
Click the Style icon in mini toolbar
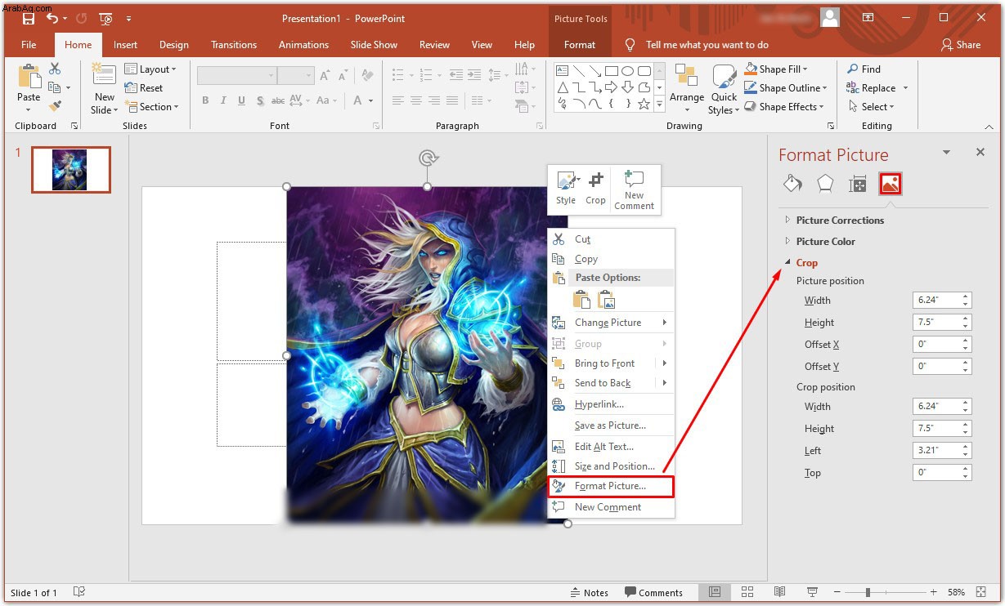(566, 181)
